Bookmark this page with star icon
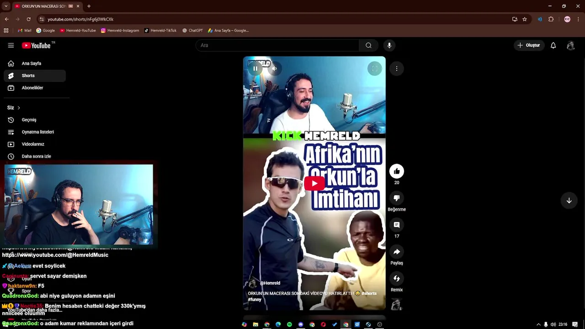The image size is (585, 329). click(x=525, y=19)
